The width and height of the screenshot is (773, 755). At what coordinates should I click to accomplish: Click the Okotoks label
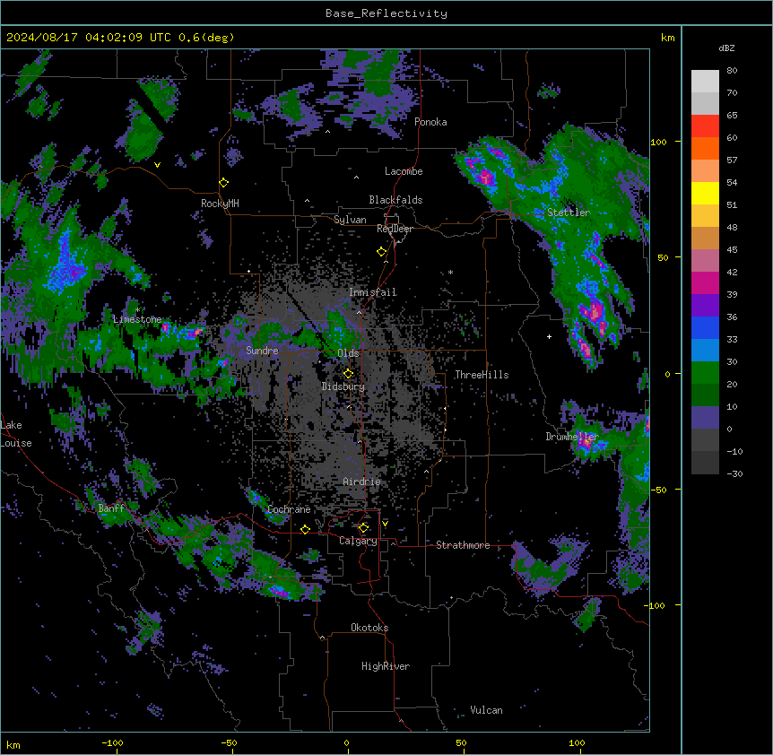click(x=369, y=628)
